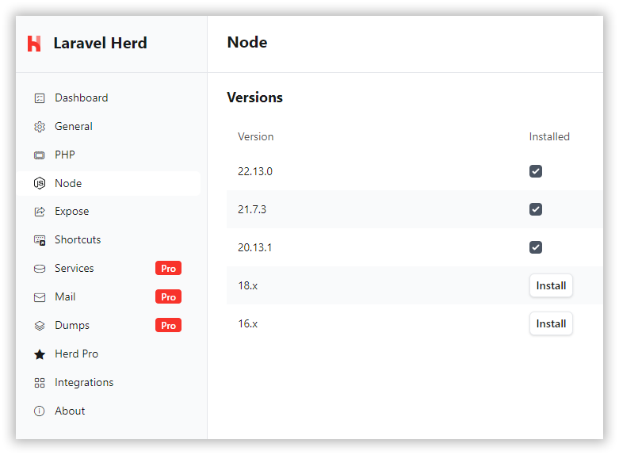This screenshot has height=455, width=619.
Task: Click the Node.js hexagon icon
Action: pyautogui.click(x=40, y=183)
